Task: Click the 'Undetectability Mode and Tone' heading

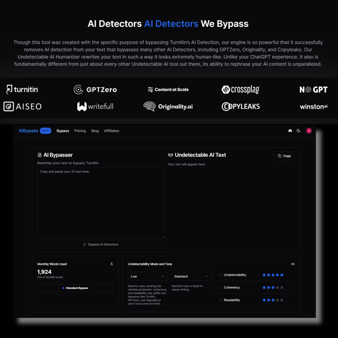Action: [x=150, y=264]
